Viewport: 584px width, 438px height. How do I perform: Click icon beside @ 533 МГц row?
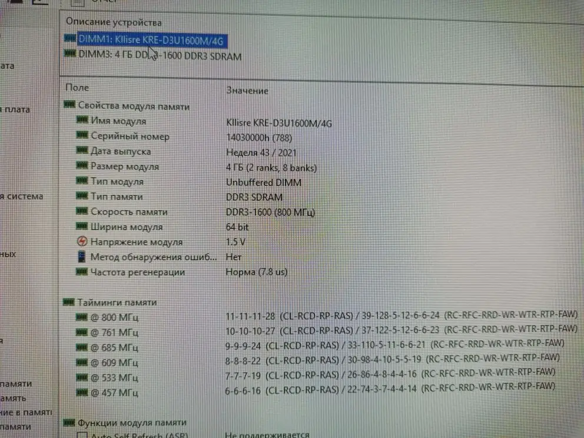click(82, 377)
